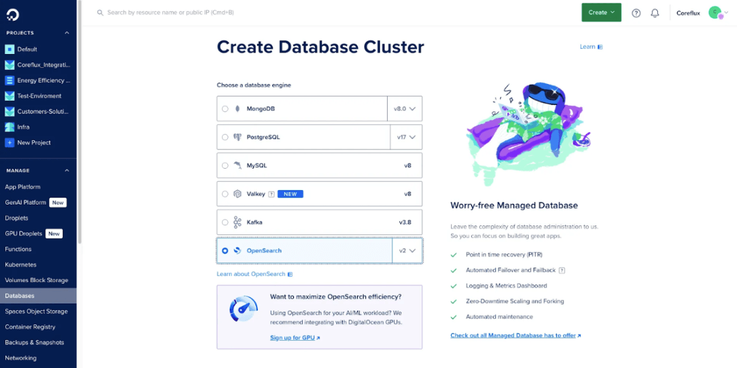737x368 pixels.
Task: Open the Sign up for GPU link
Action: coord(294,337)
